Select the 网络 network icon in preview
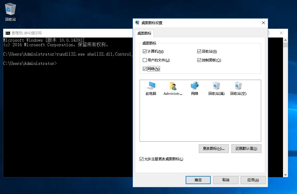Image resolution: width=297 pixels, height=194 pixels. [x=194, y=88]
